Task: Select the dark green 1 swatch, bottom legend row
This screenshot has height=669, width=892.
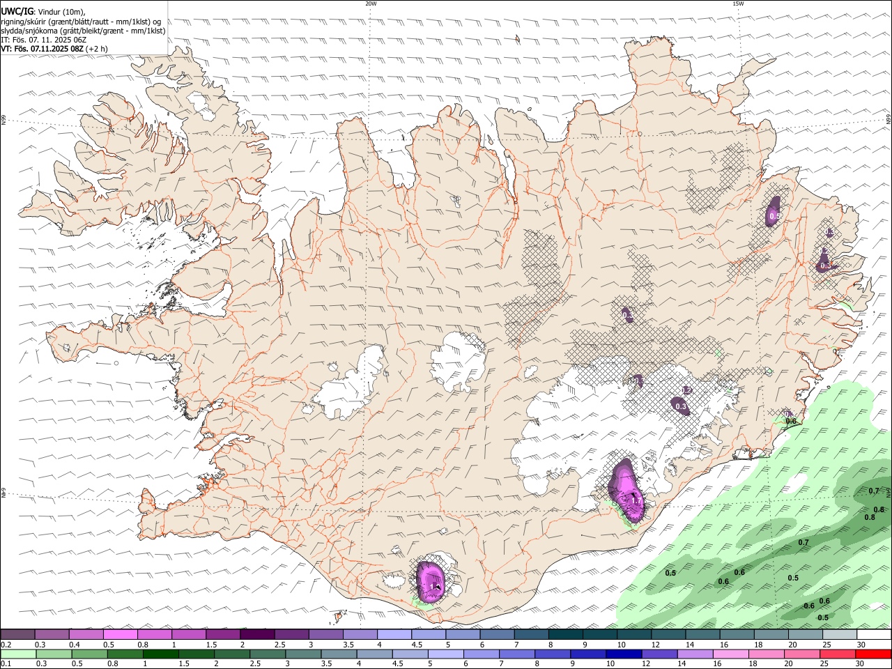Action: 160,654
